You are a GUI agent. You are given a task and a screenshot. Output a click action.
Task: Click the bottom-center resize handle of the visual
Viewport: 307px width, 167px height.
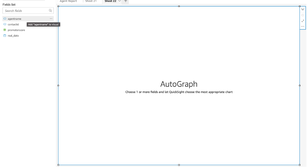[x=179, y=165]
